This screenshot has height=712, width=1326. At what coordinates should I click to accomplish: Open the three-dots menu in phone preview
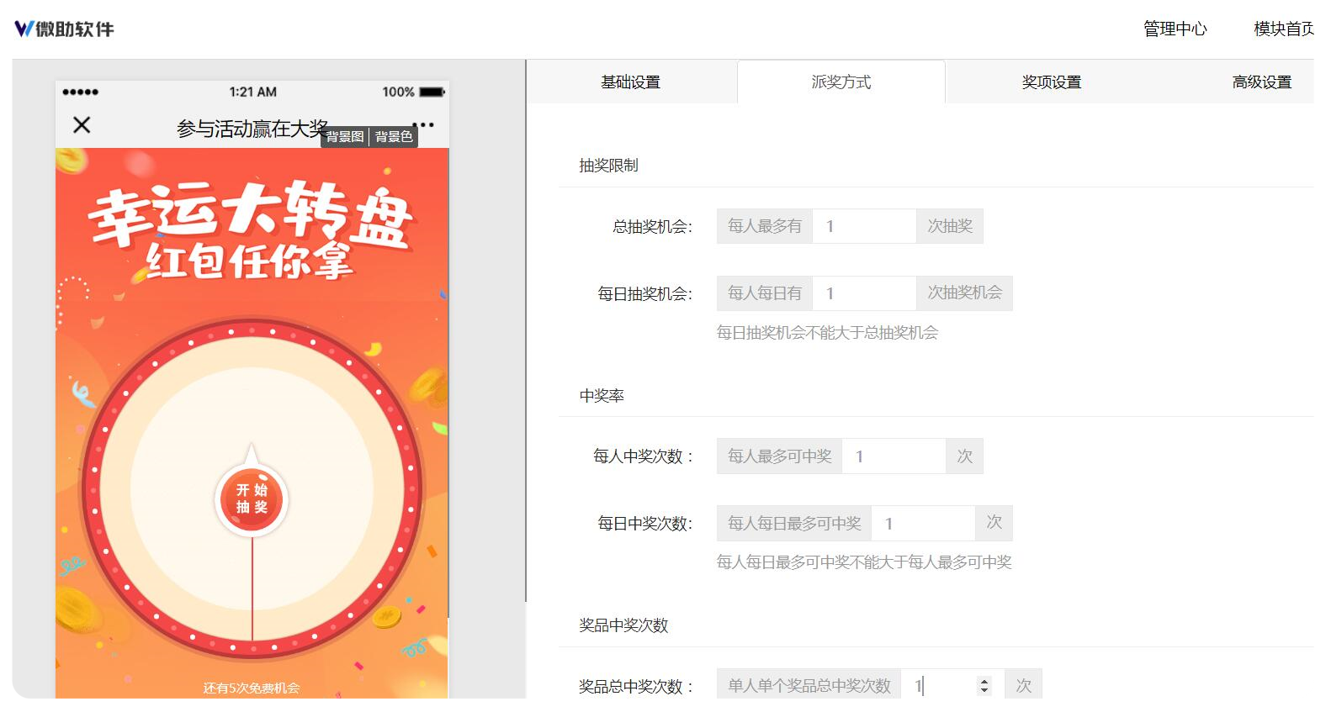(423, 125)
